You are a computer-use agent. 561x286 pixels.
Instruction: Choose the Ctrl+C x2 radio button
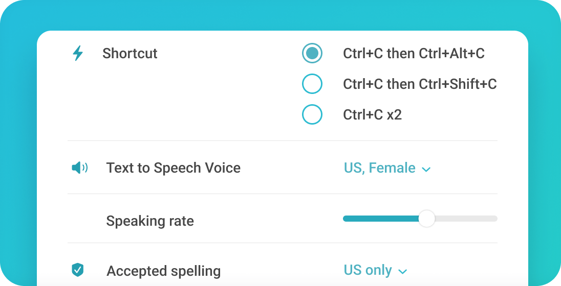click(312, 114)
